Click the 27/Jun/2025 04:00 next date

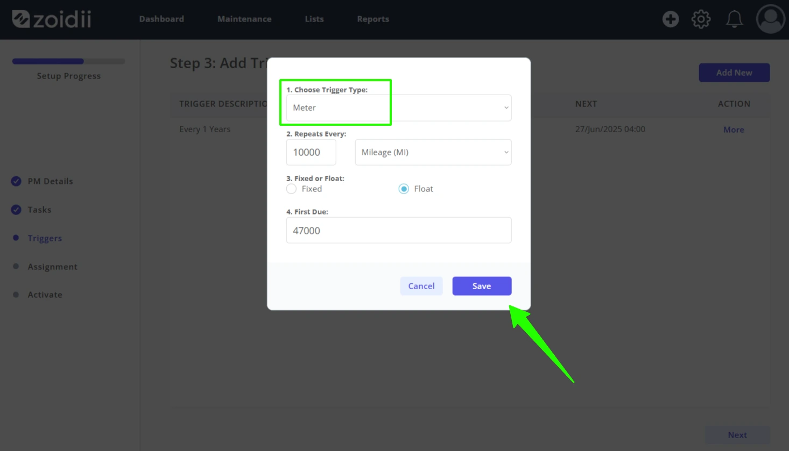coord(610,129)
